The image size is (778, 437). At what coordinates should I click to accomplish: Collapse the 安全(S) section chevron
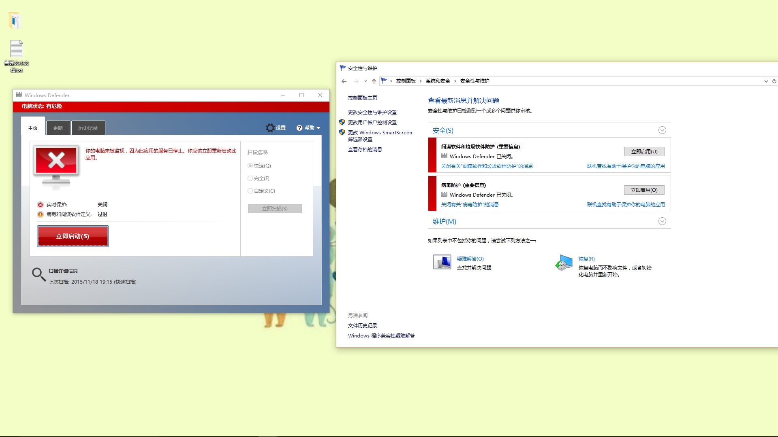click(x=662, y=130)
